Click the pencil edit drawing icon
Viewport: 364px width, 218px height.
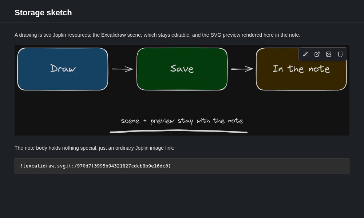[x=305, y=54]
